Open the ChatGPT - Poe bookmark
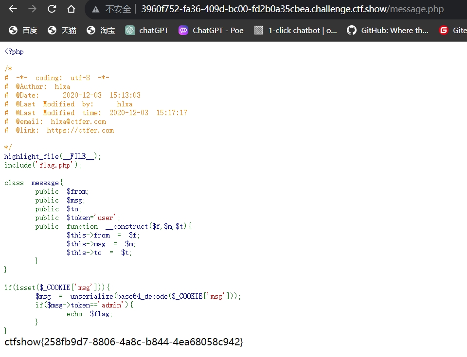 [x=211, y=30]
